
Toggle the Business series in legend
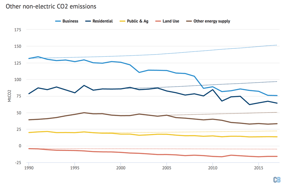pyautogui.click(x=70, y=21)
